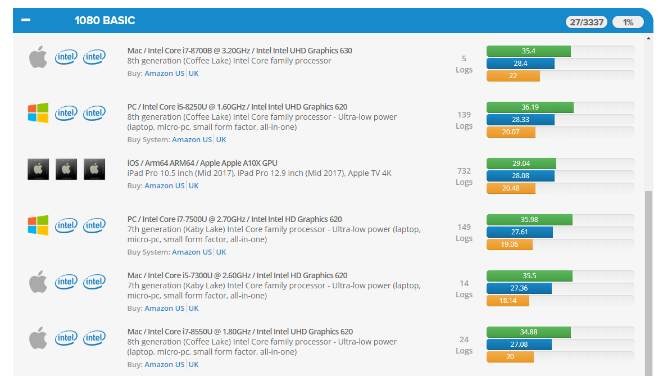This screenshot has width=663, height=376.
Task: Click third Apple chip icon in A10X row
Action: coord(94,169)
